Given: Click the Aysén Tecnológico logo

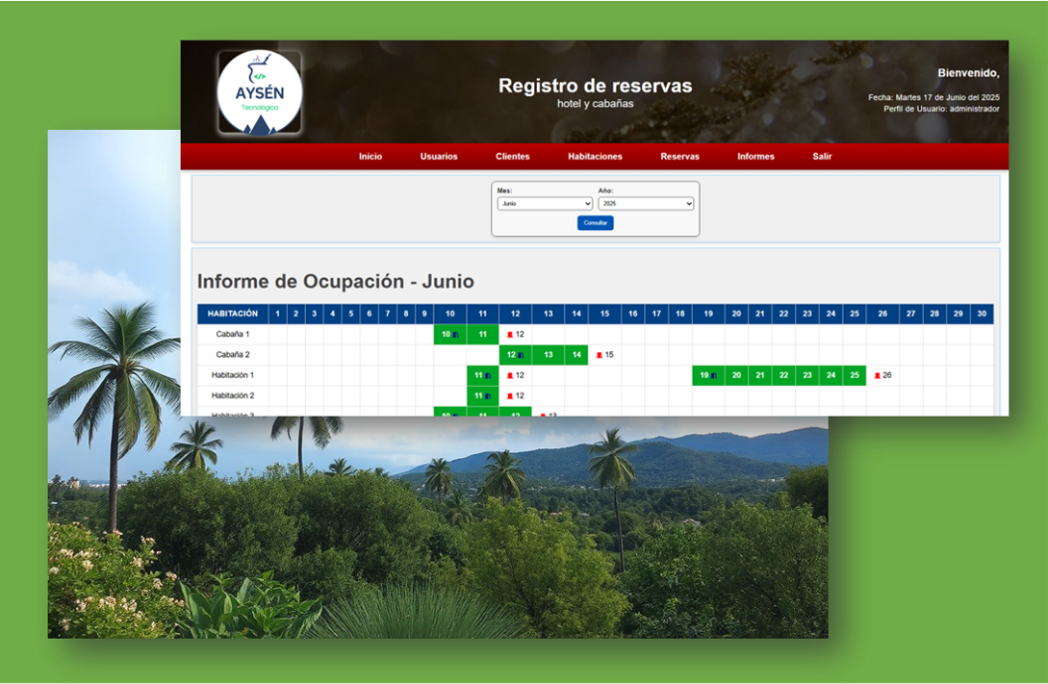Looking at the screenshot, I should tap(259, 92).
